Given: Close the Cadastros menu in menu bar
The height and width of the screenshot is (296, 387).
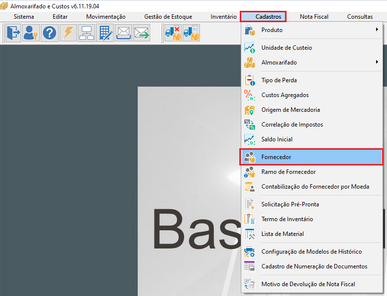Looking at the screenshot, I should click(263, 17).
